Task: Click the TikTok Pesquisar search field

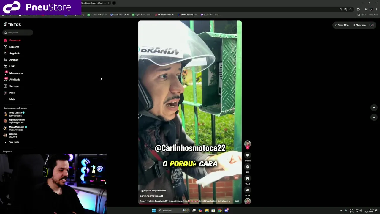Action: 18,32
